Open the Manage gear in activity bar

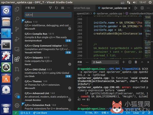tap(17, 105)
